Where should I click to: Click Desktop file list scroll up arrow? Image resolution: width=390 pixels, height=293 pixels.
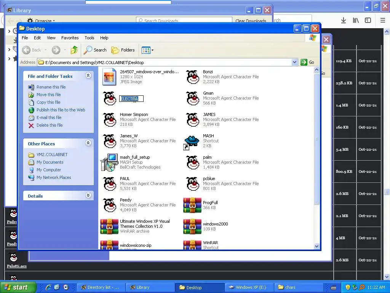pyautogui.click(x=316, y=70)
